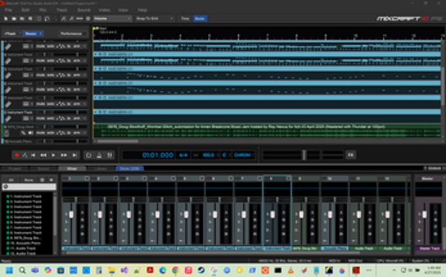
Task: Switch to the Library tab
Action: click(x=101, y=168)
